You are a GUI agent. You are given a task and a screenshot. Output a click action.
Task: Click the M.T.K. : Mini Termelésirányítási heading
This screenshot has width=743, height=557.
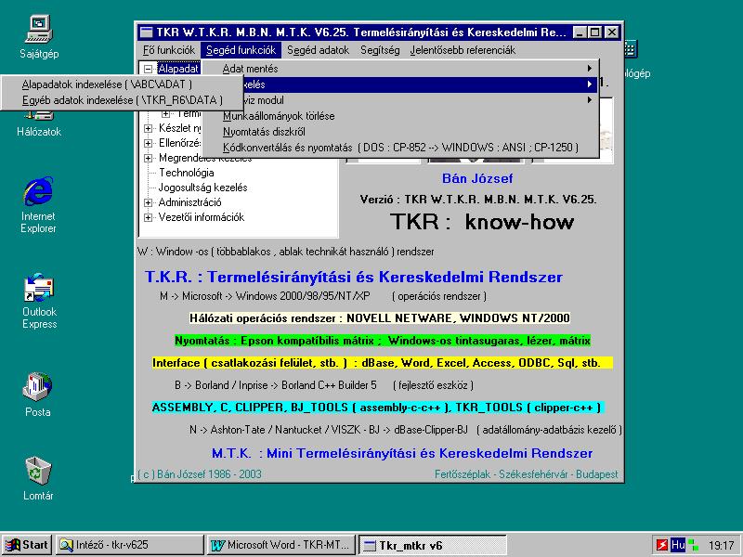pos(402,453)
